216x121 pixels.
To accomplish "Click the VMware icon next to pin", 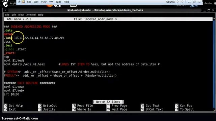I will coord(24,2).
